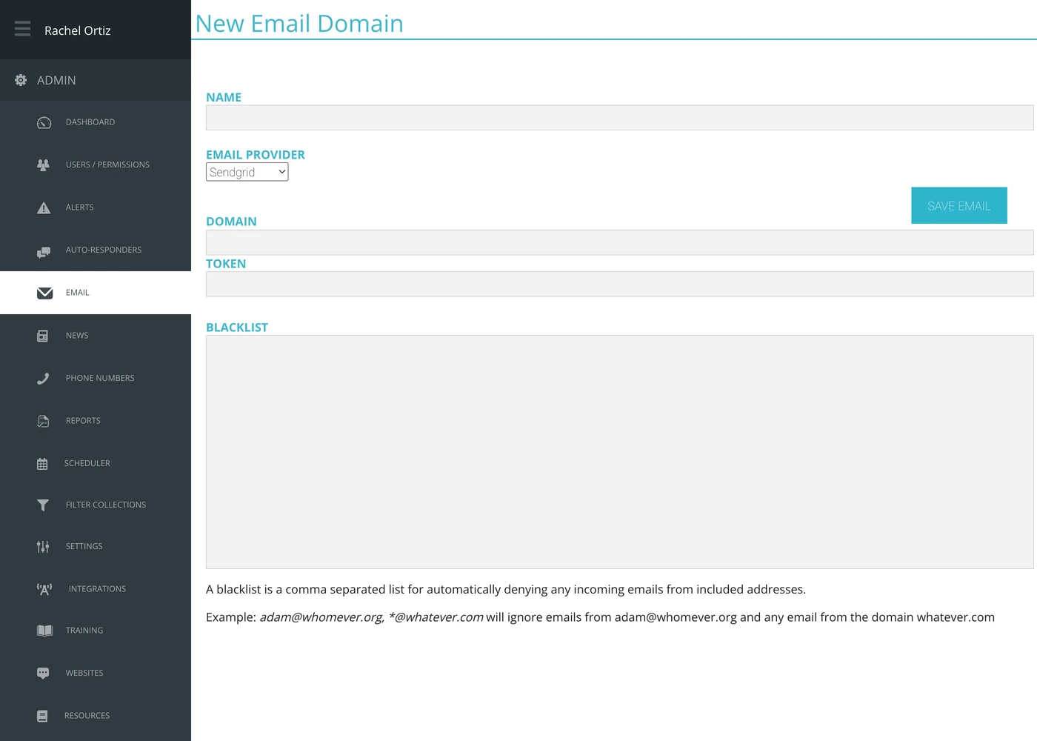1037x741 pixels.
Task: Click the Phone Numbers handset icon
Action: (x=43, y=378)
